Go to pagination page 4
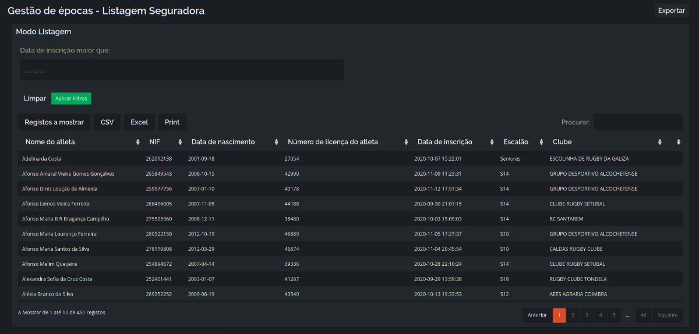Image resolution: width=699 pixels, height=334 pixels. [x=601, y=315]
